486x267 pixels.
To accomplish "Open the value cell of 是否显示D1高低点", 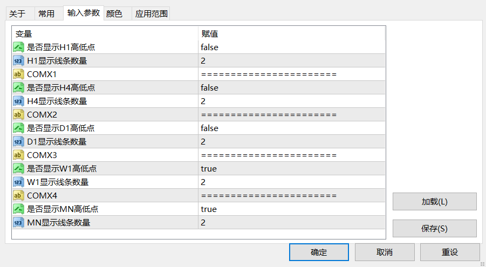I will point(292,128).
